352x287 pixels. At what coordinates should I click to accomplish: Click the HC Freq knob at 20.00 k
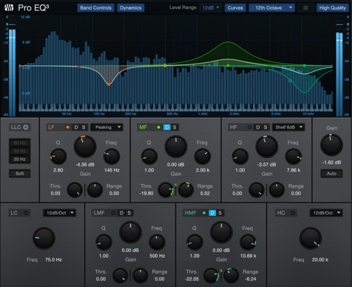[x=311, y=238]
